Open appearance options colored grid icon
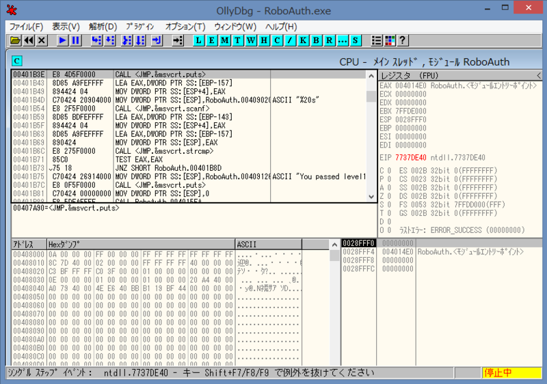This screenshot has width=547, height=384. [x=390, y=40]
